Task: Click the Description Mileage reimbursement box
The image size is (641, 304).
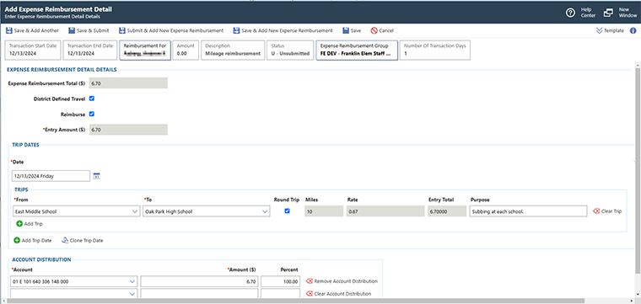Action: coord(233,51)
